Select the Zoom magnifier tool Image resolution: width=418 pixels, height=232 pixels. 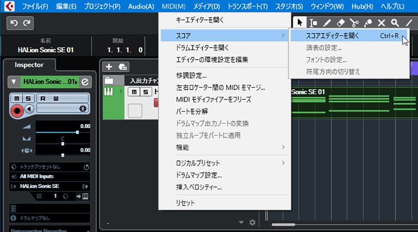pyautogui.click(x=395, y=23)
